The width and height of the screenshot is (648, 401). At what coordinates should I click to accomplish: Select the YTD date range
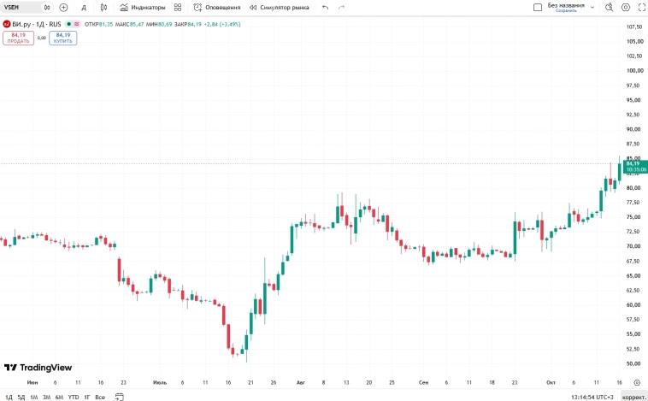click(74, 397)
